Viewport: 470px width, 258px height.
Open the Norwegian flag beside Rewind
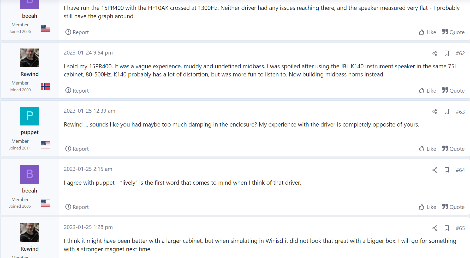tap(45, 86)
